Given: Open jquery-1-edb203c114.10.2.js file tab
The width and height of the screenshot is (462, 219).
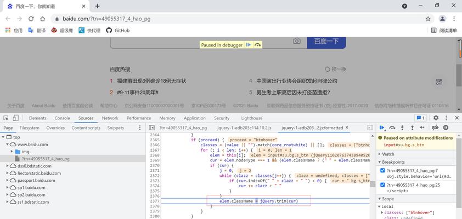Looking at the screenshot, I should pos(244,128).
